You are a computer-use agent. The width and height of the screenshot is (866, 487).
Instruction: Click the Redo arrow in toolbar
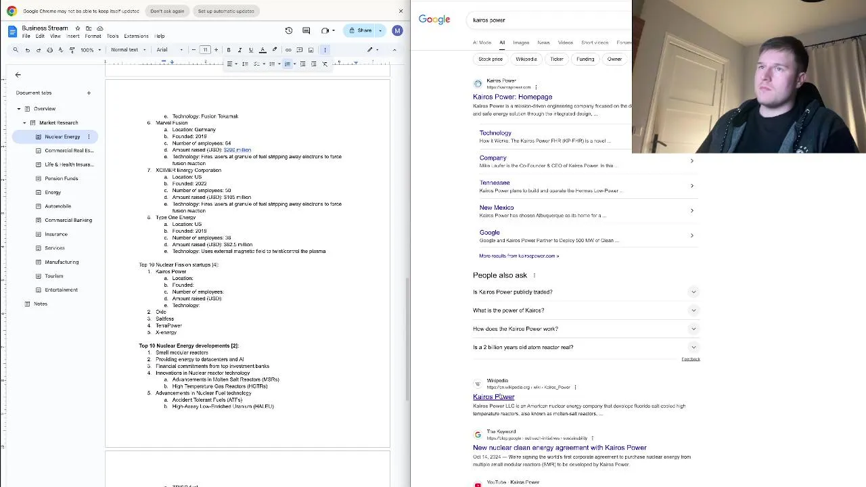(x=38, y=50)
